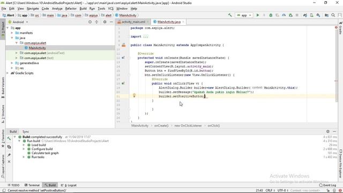Click the override gutter icon beside onCreate
This screenshot has height=193, width=343.
[123, 58]
